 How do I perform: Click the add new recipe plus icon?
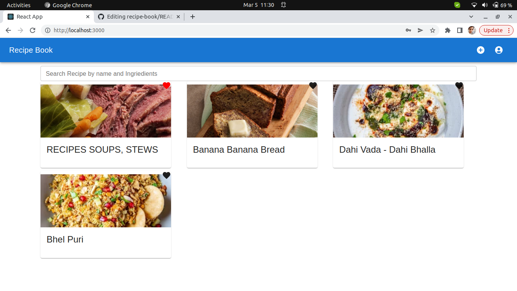coord(481,50)
